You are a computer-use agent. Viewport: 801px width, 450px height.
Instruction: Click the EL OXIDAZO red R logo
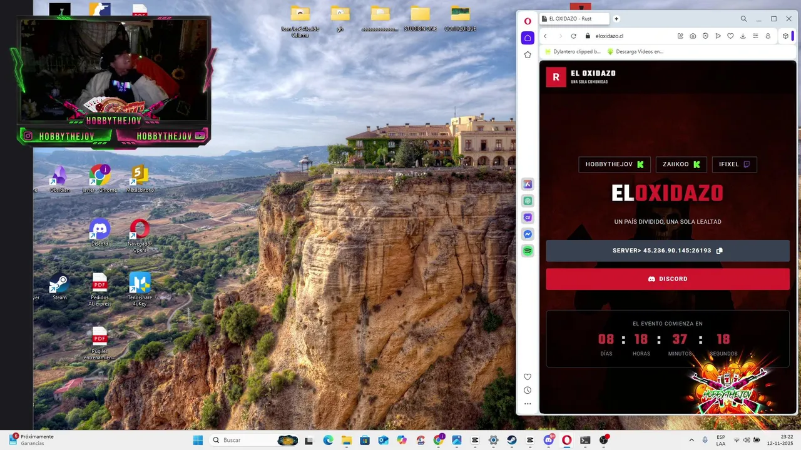click(x=556, y=77)
